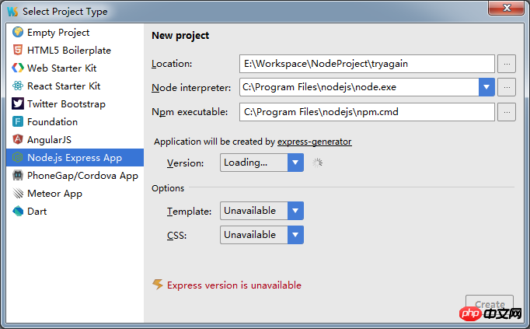
Task: Open the express-generator link
Action: pos(315,142)
